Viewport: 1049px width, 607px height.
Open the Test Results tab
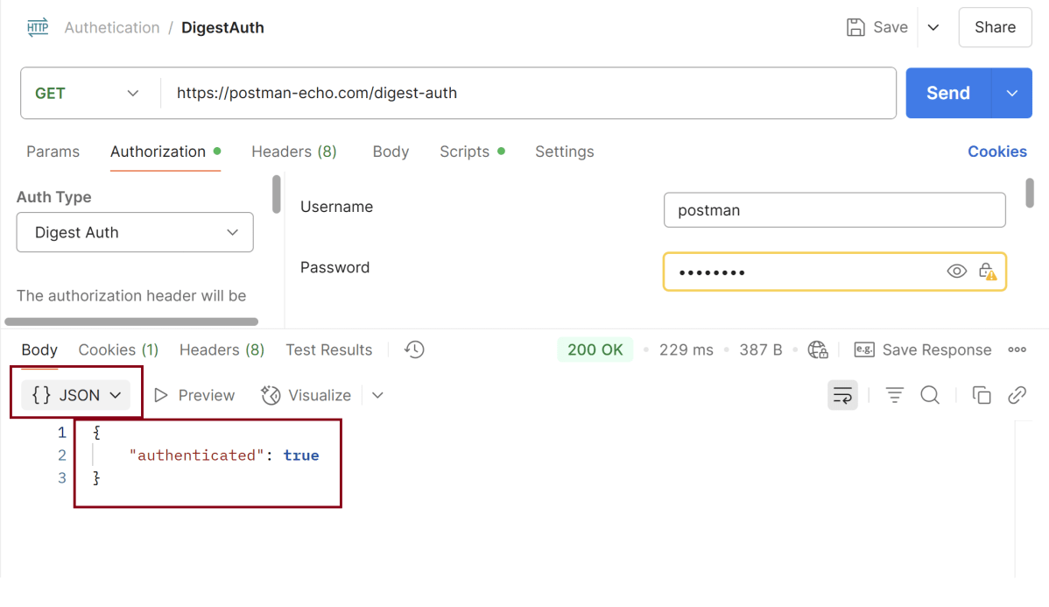[328, 349]
